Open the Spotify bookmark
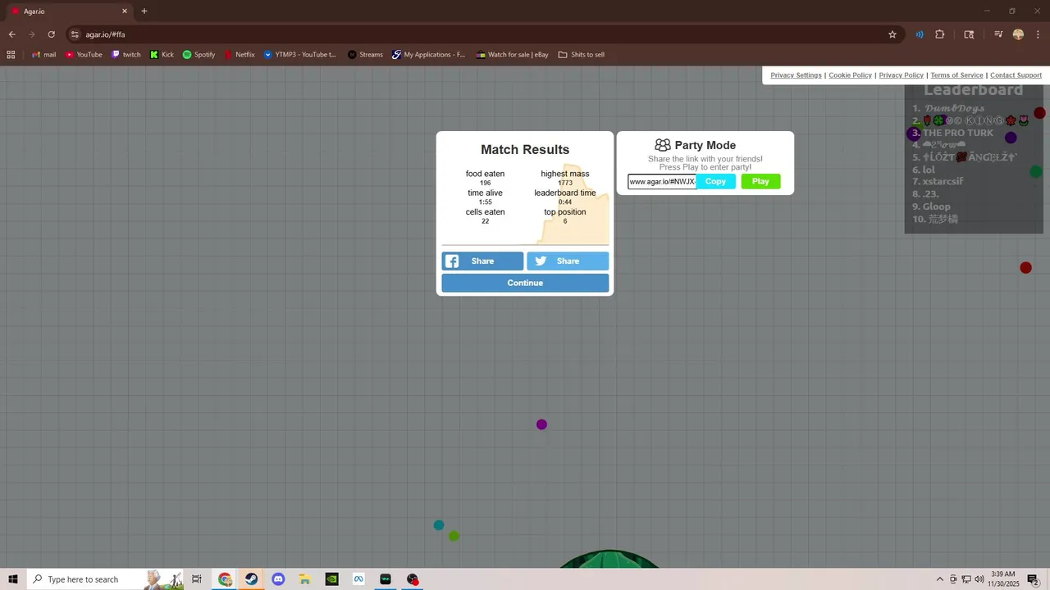The image size is (1050, 590). pos(199,55)
